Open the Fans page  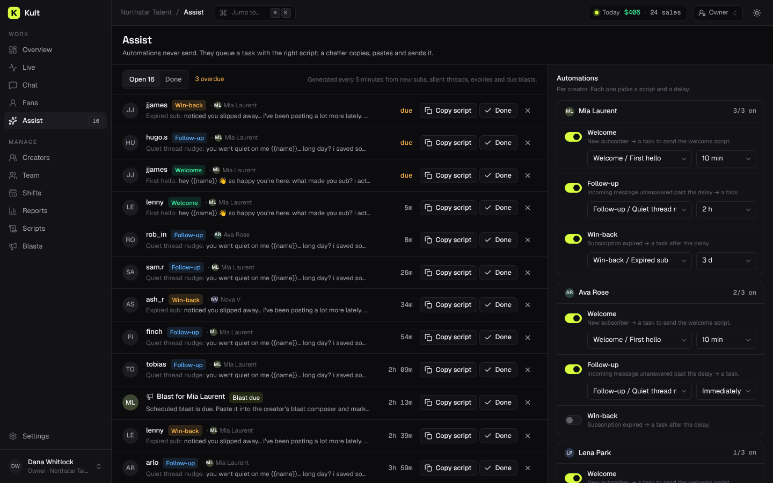click(55, 103)
